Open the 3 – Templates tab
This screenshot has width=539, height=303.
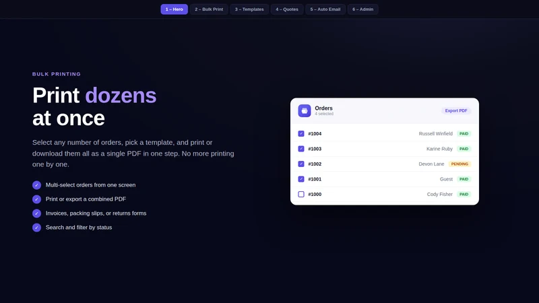(249, 9)
